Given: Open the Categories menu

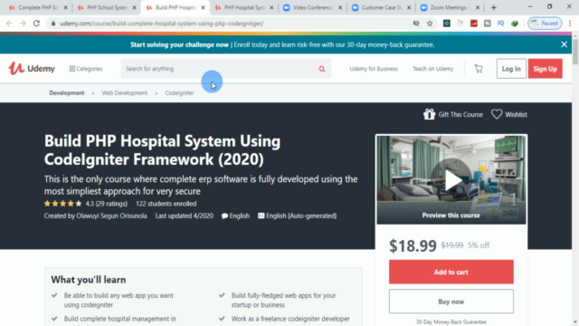Looking at the screenshot, I should [86, 69].
